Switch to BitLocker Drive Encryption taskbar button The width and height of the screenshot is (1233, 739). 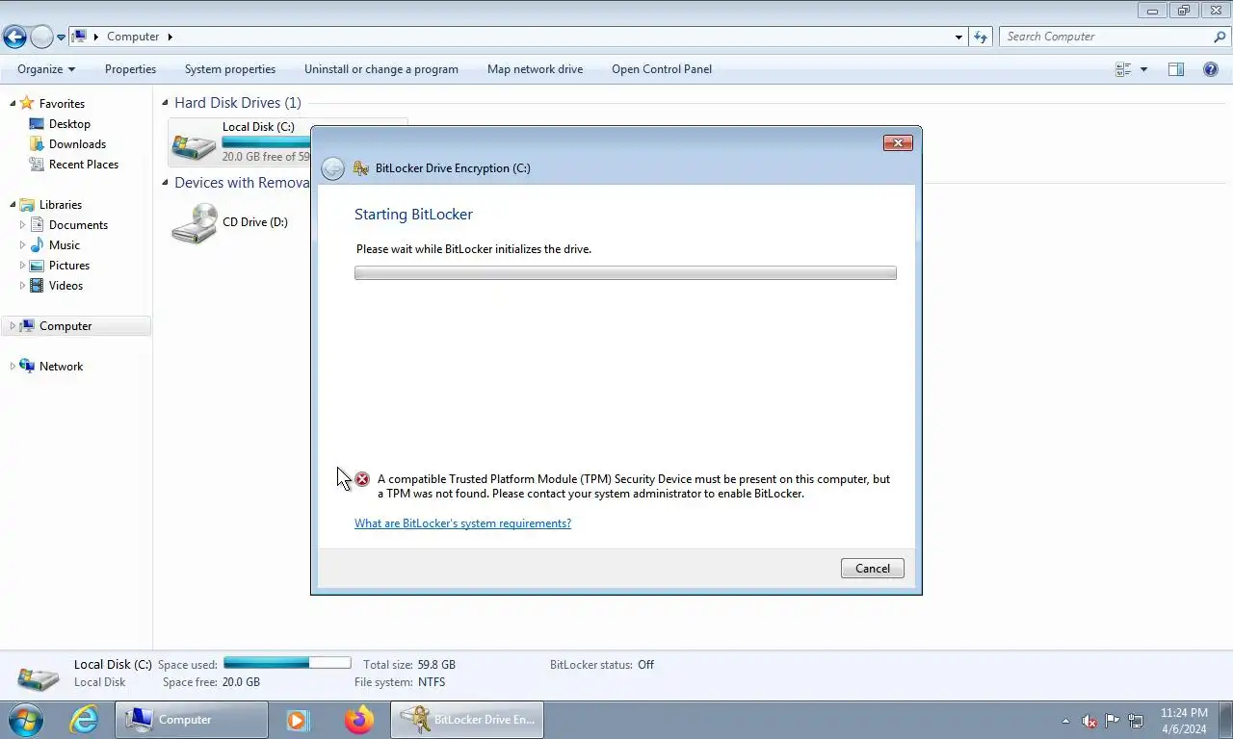(x=467, y=720)
